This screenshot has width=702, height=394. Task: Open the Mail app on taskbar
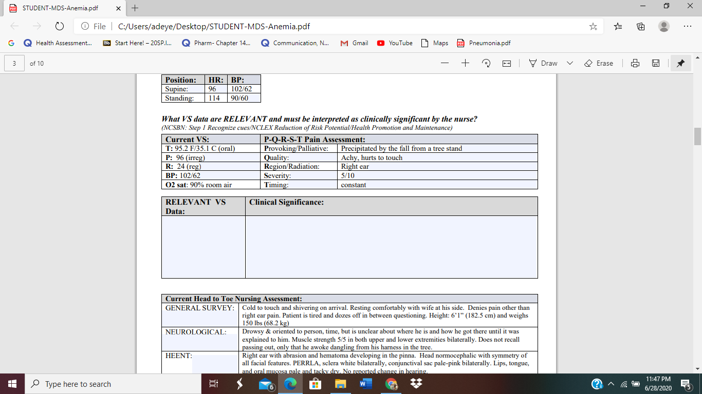265,384
